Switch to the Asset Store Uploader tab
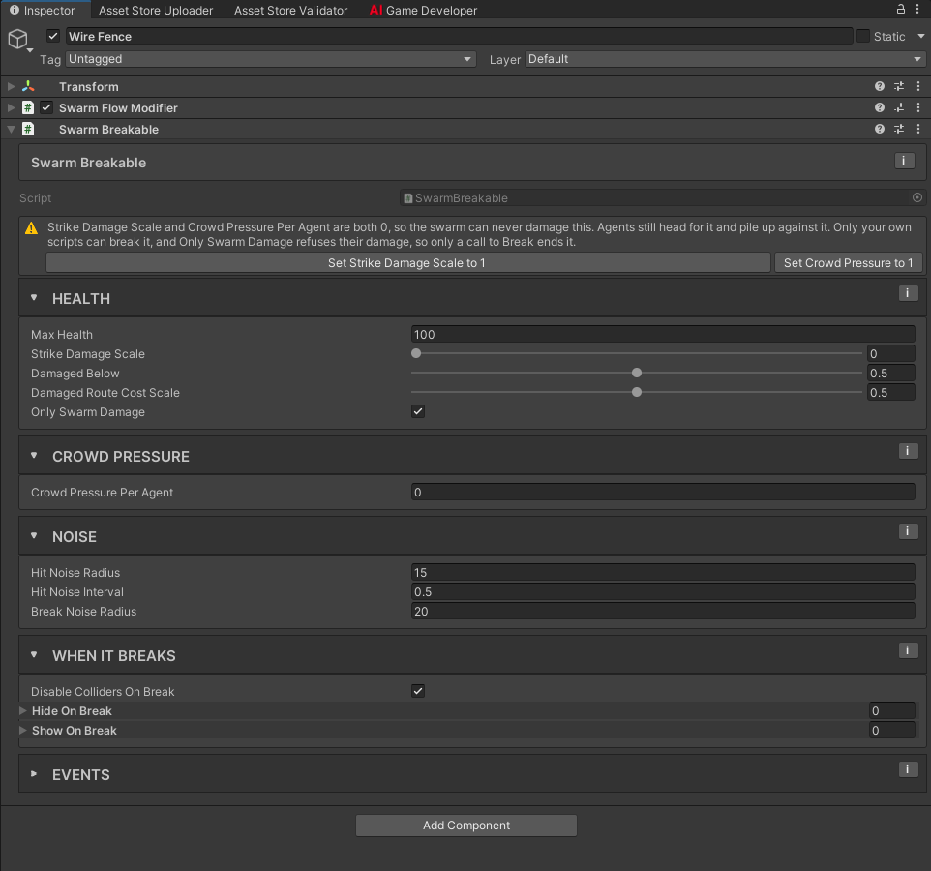 (x=156, y=10)
